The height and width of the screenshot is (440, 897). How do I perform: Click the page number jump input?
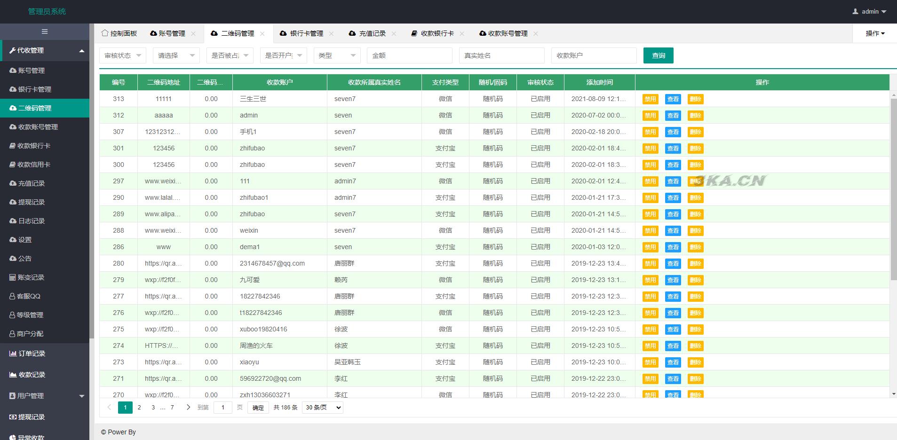tap(223, 408)
